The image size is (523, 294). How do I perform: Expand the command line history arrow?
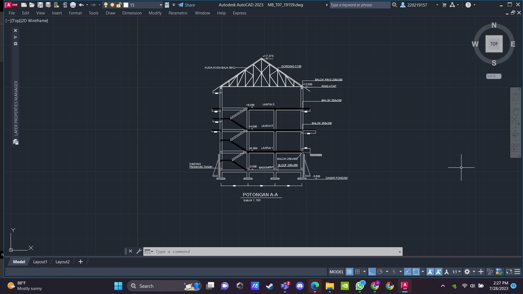[399, 252]
